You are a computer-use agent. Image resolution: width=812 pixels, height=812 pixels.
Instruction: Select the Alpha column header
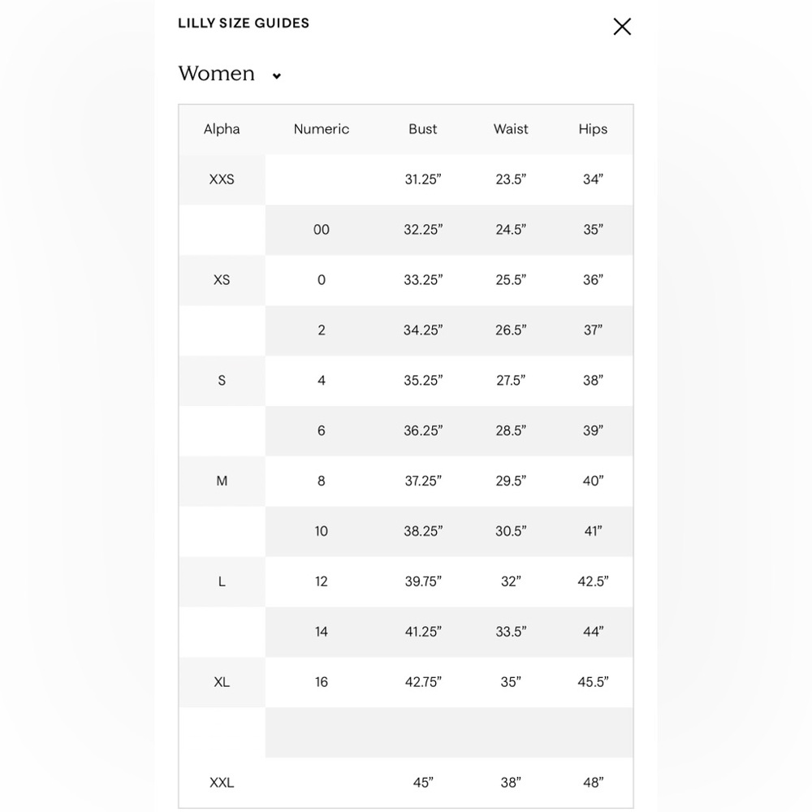pos(222,129)
